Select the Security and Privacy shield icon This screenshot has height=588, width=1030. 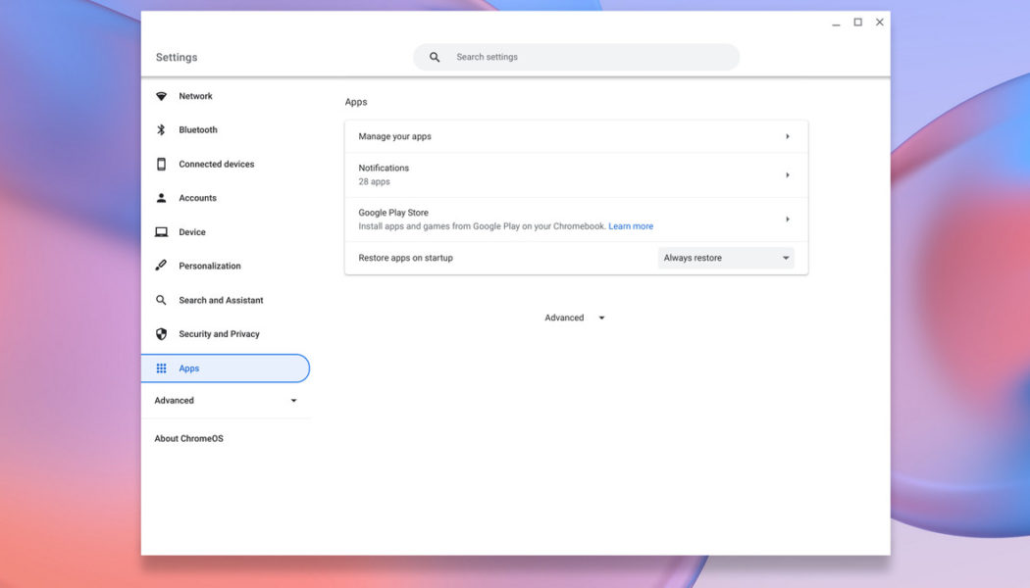(160, 333)
